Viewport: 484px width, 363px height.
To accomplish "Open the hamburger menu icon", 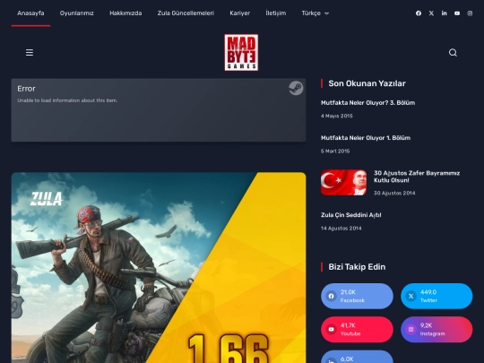I will point(30,53).
